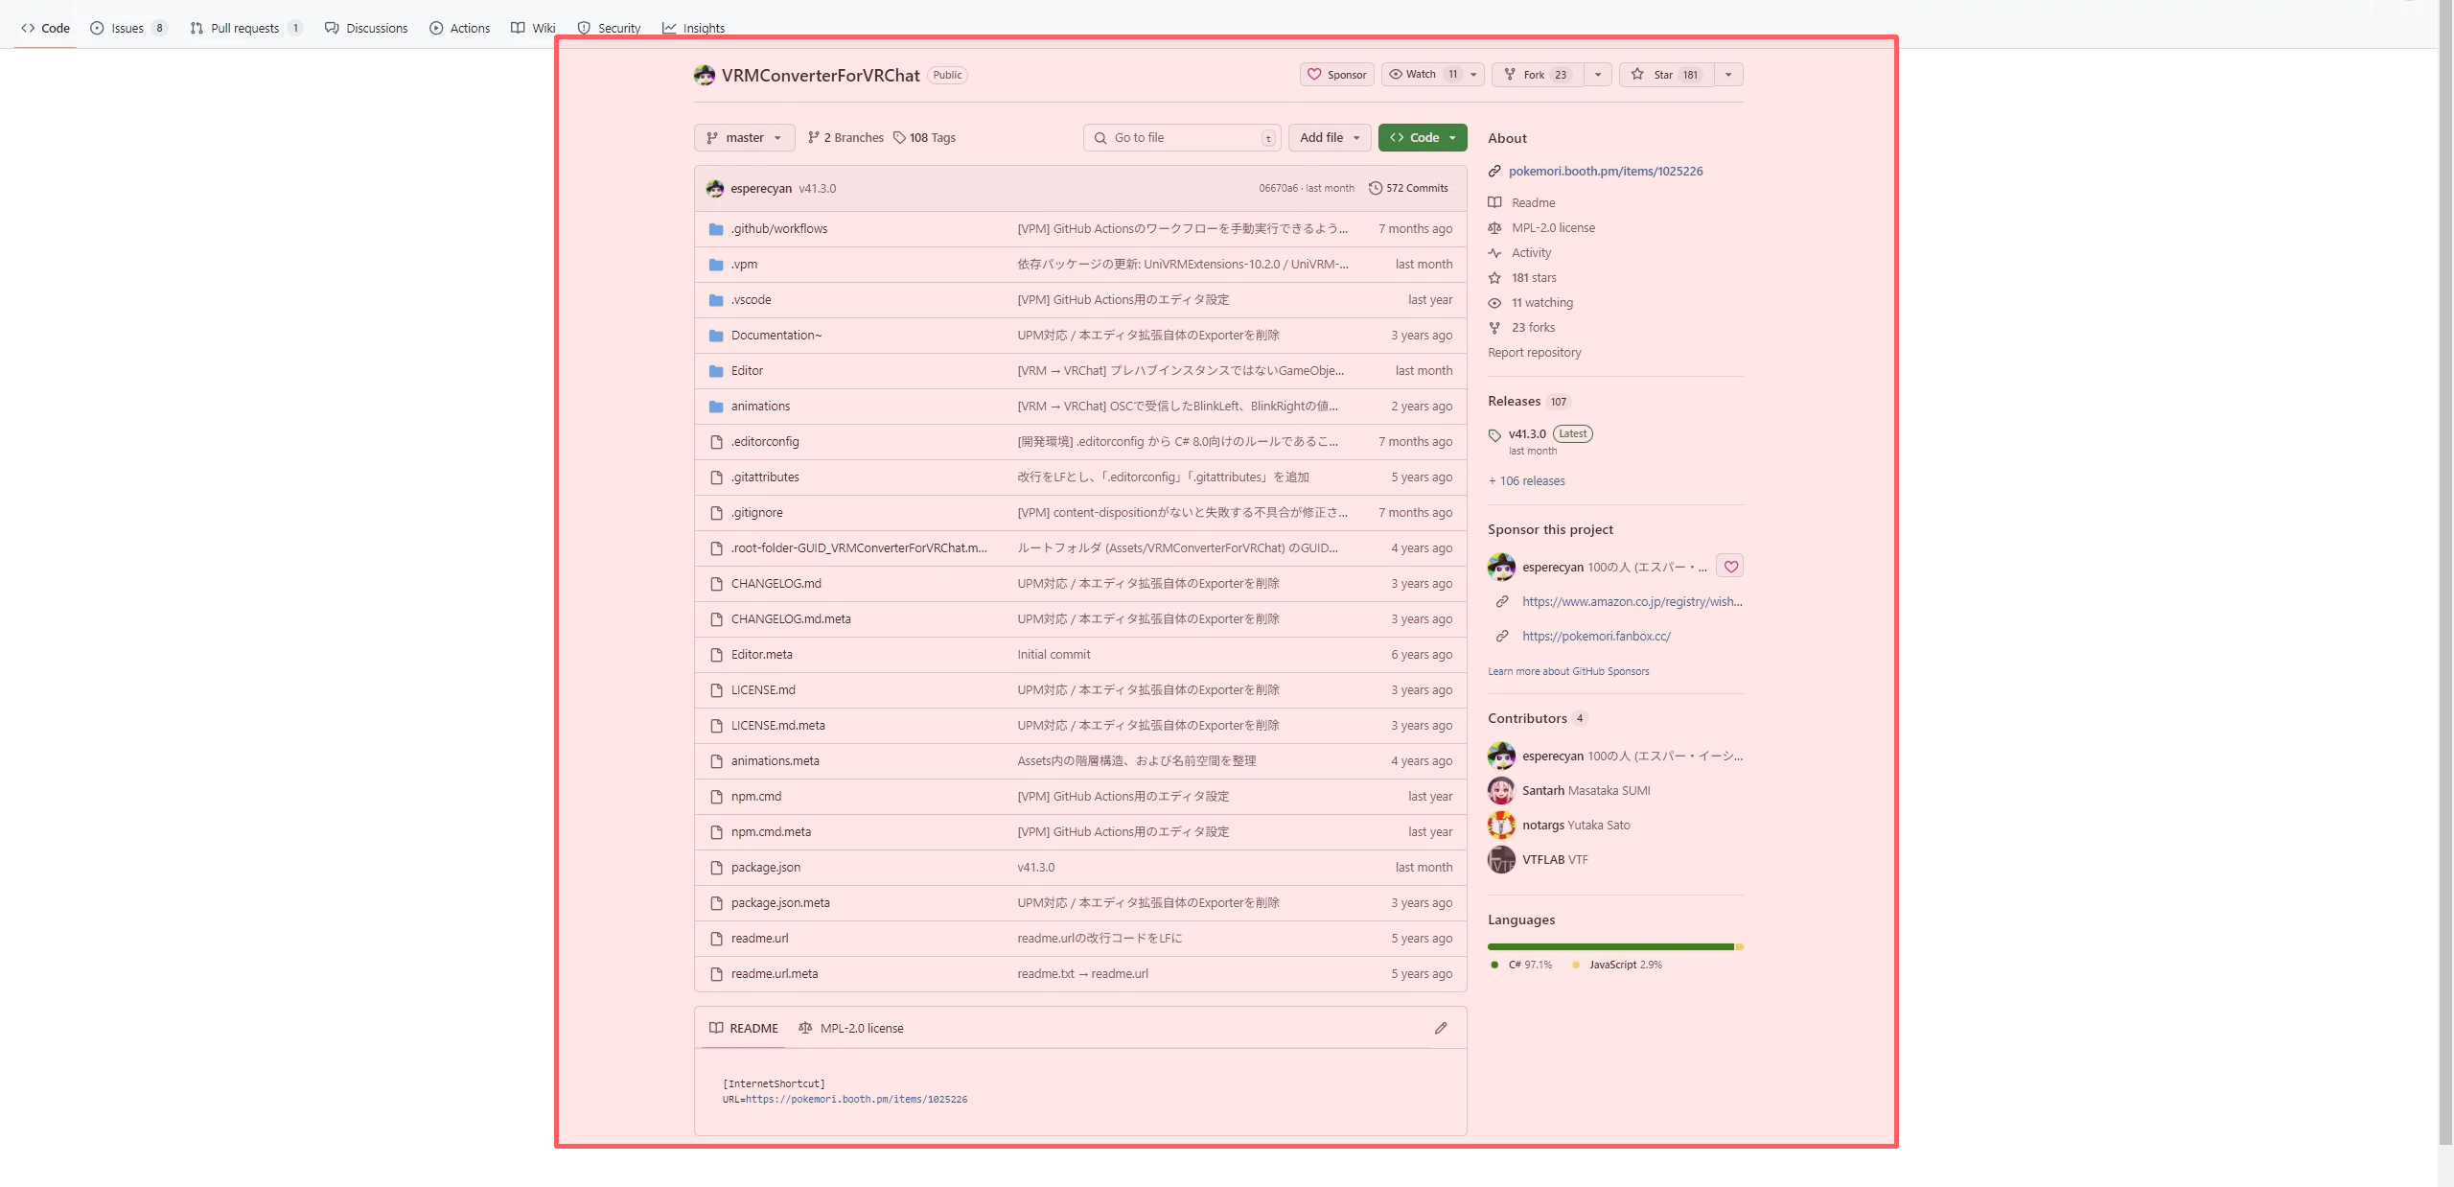Open the VTFLAB contributor avatar
The image size is (2454, 1187).
pos(1501,860)
